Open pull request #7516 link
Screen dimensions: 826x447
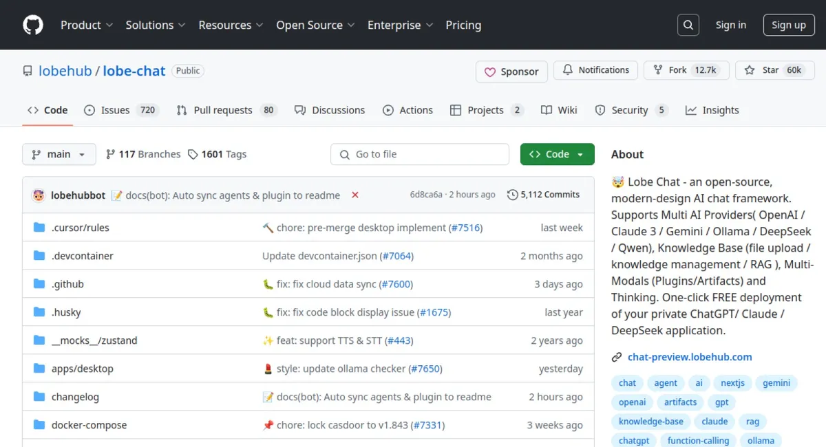point(465,228)
